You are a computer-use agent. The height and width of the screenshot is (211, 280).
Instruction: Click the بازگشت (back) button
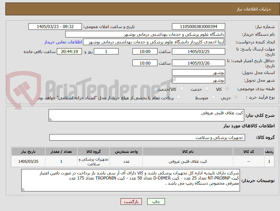pos(131,202)
